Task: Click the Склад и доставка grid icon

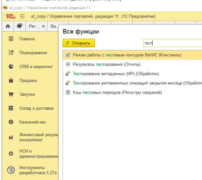Action: pyautogui.click(x=11, y=108)
